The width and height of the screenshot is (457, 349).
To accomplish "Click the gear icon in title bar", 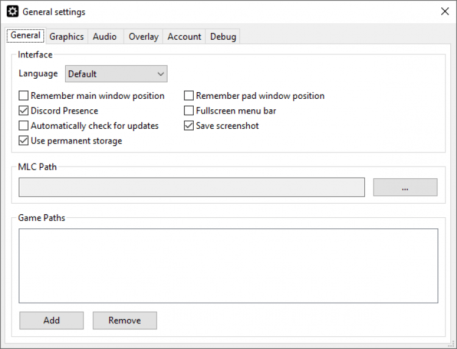I will (12, 12).
